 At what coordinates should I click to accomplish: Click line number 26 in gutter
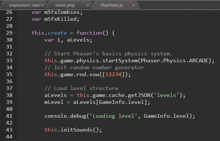click(9, 12)
